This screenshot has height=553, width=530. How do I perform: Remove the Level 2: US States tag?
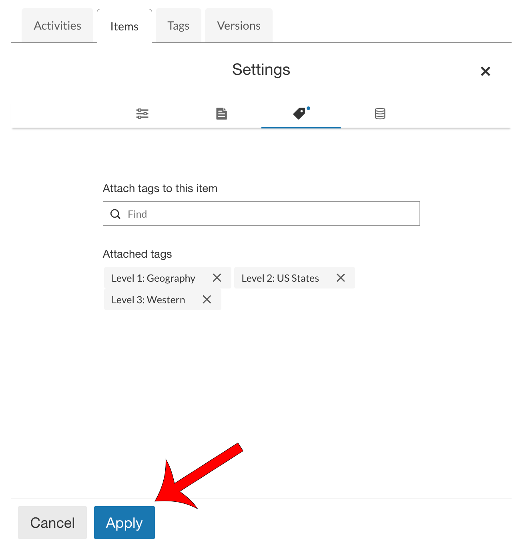point(341,278)
